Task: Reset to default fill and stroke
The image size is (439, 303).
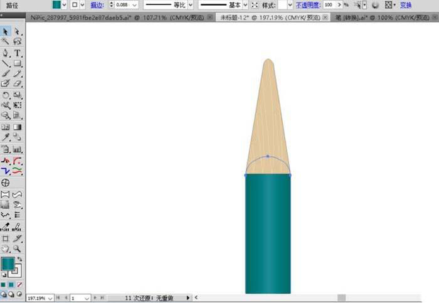Action: [x=4, y=275]
